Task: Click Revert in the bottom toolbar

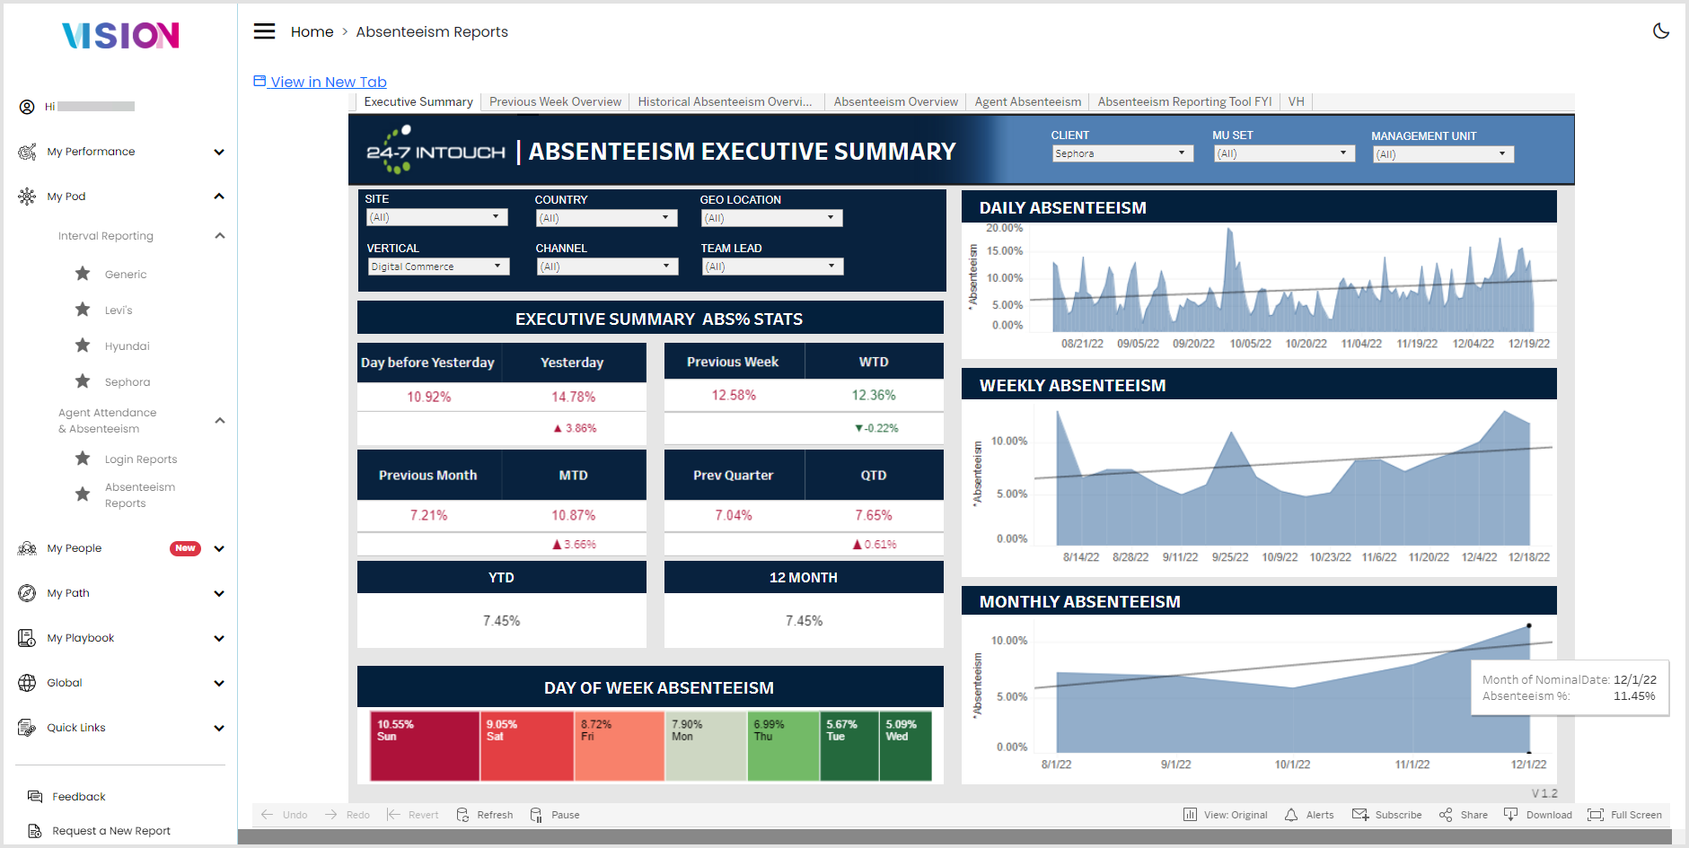Action: [x=413, y=815]
